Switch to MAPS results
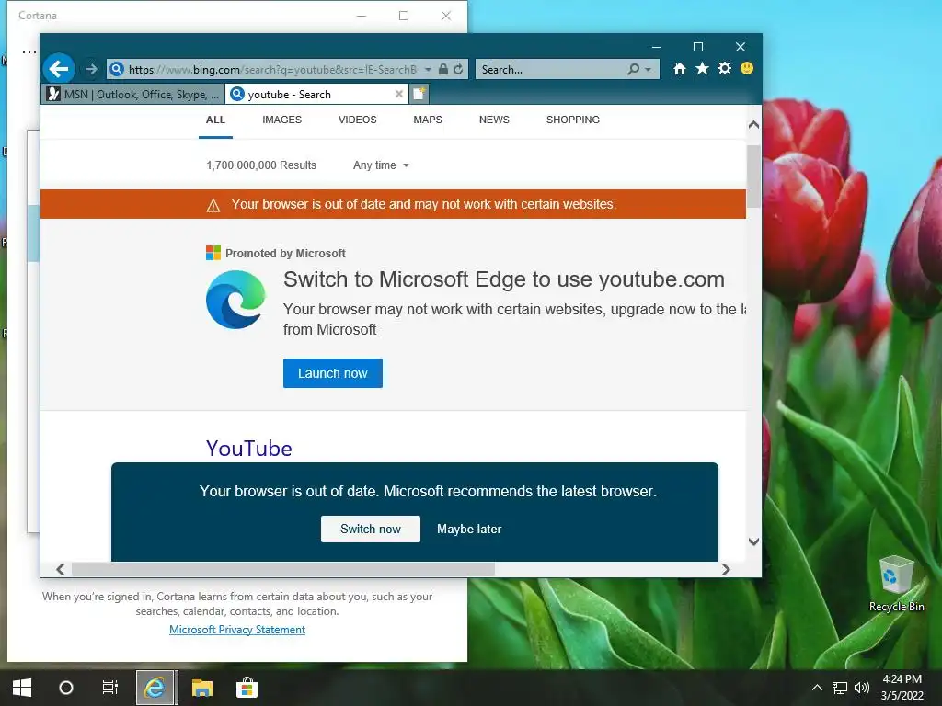Viewport: 942px width, 706px height. coord(428,120)
